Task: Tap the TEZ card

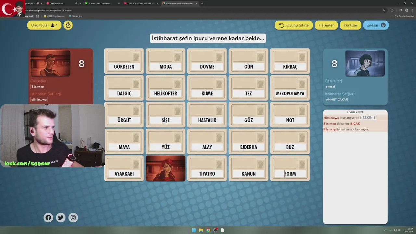Action: pyautogui.click(x=249, y=88)
